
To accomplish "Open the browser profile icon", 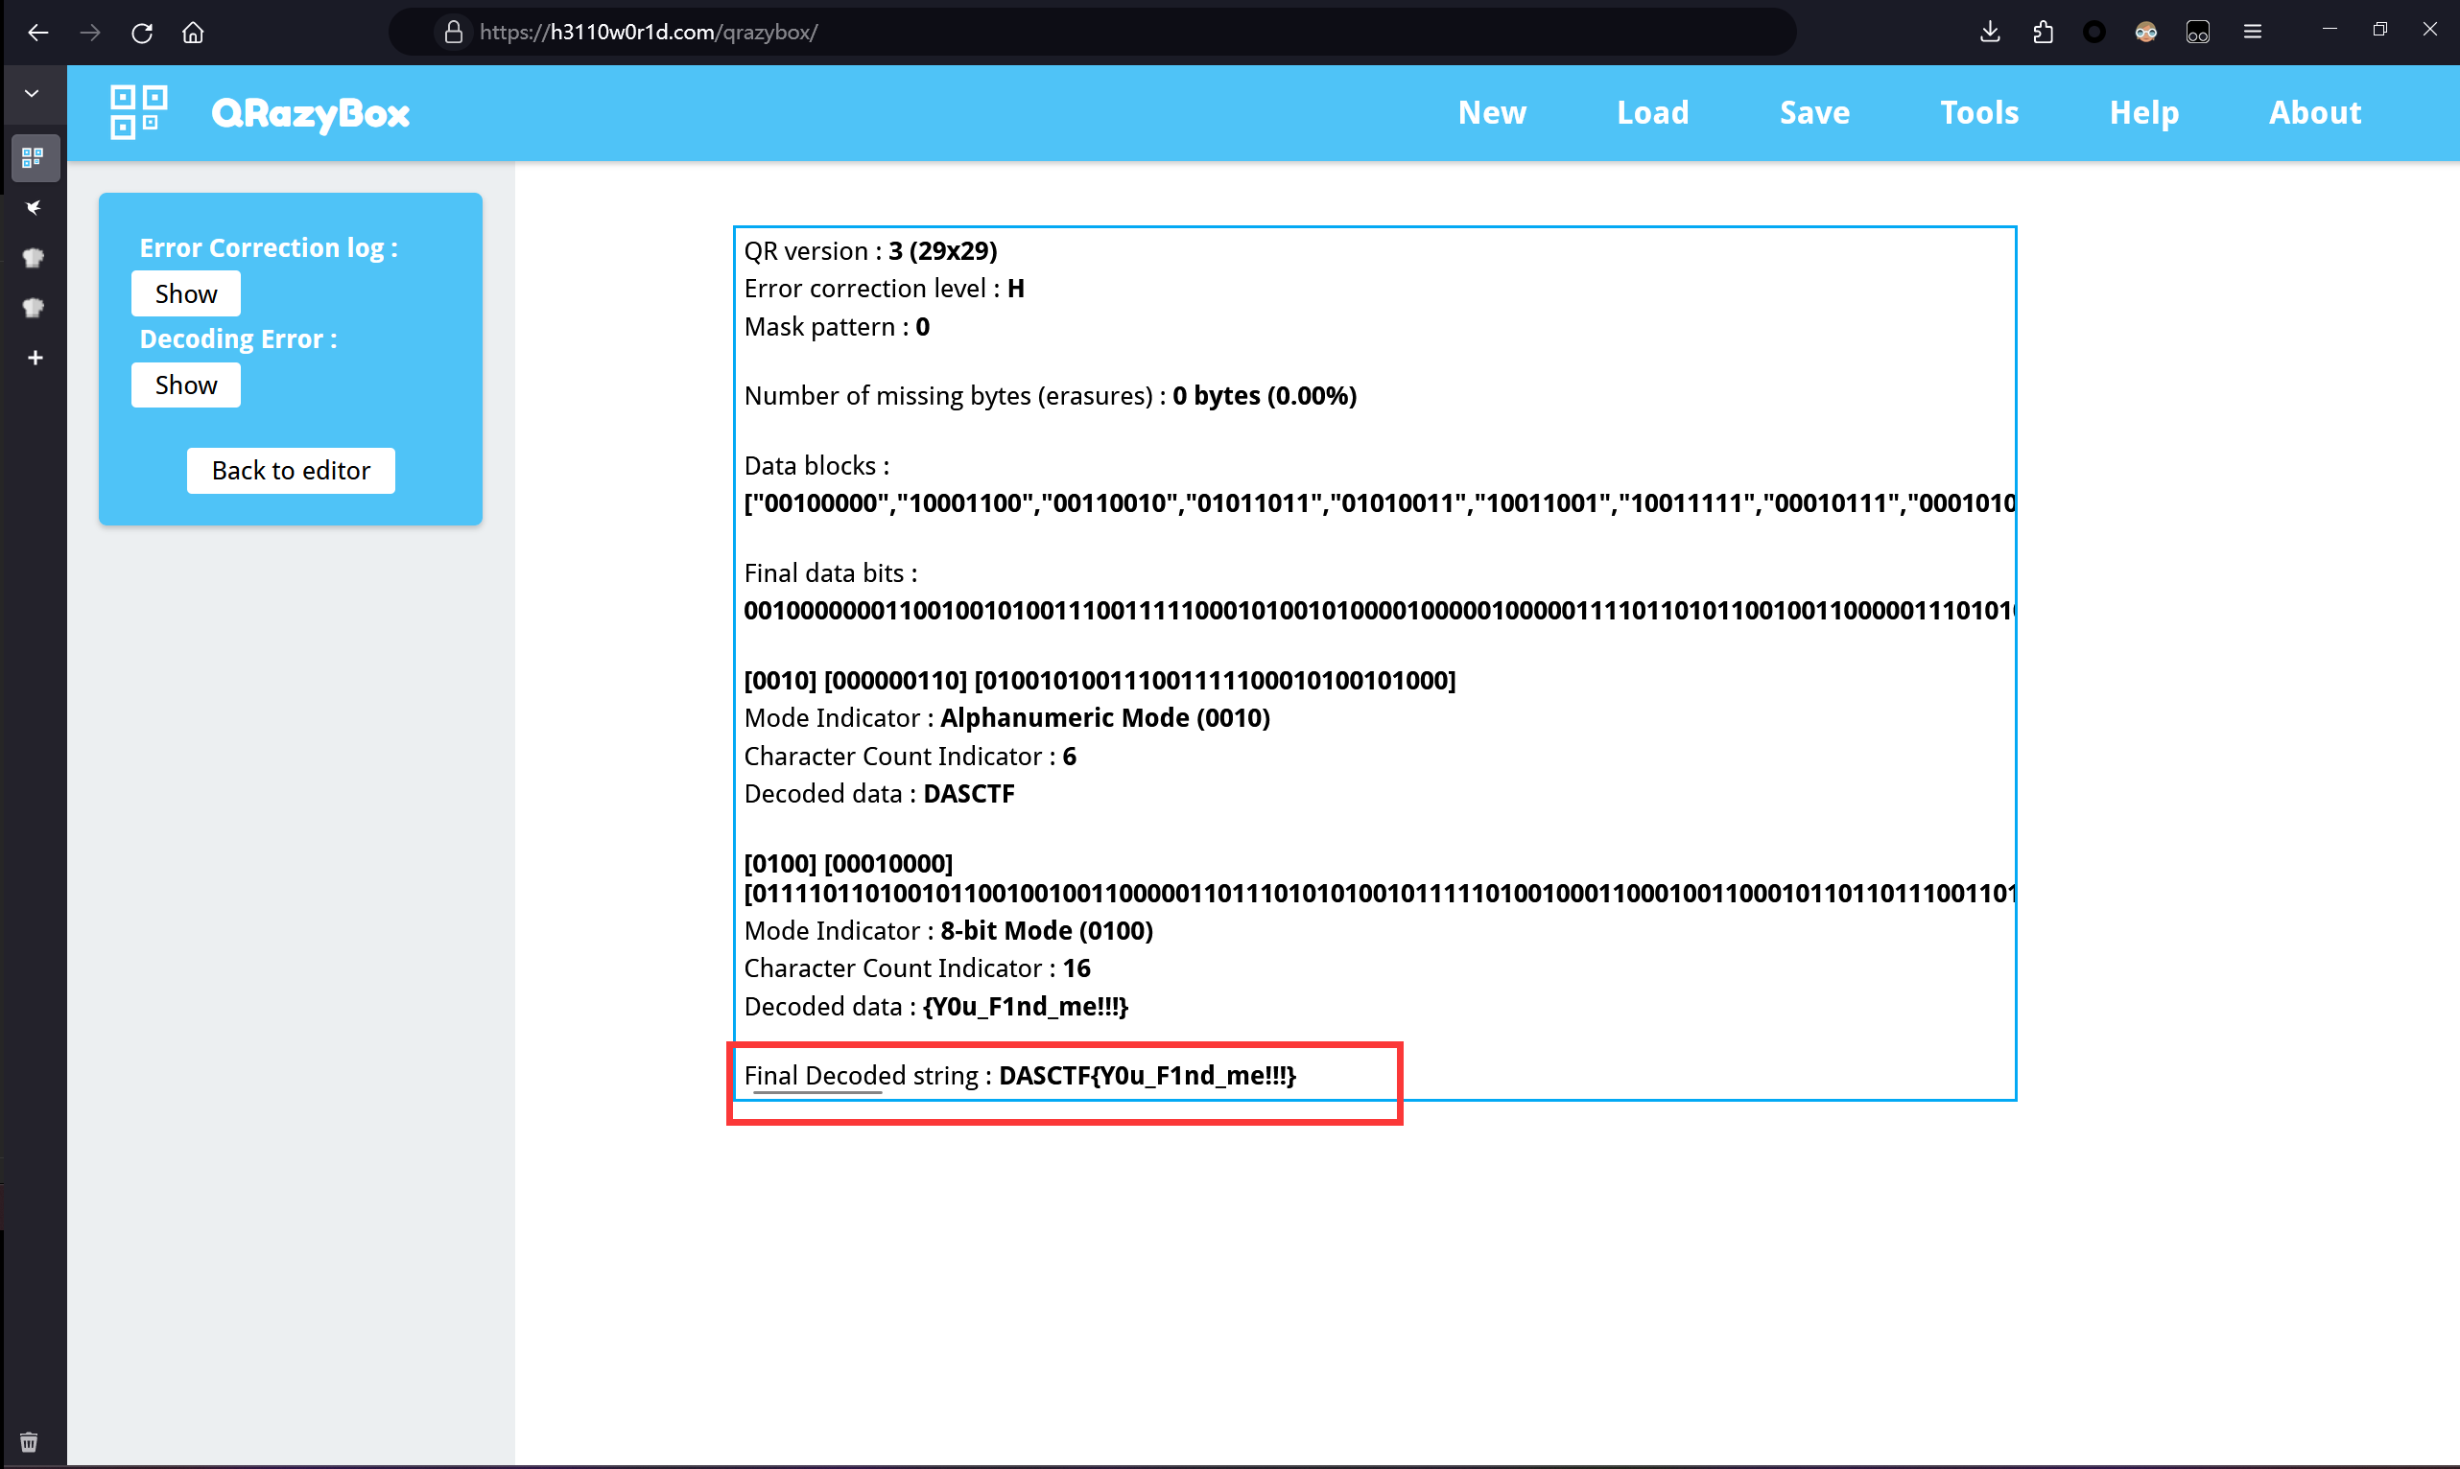I will click(x=2197, y=33).
